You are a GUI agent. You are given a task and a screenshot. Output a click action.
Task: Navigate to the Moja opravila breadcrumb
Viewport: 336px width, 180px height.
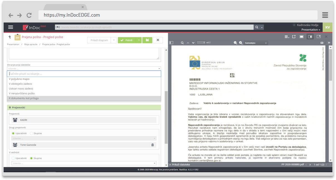[x=31, y=44]
